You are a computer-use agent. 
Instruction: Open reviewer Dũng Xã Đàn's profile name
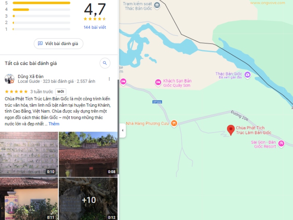31,77
